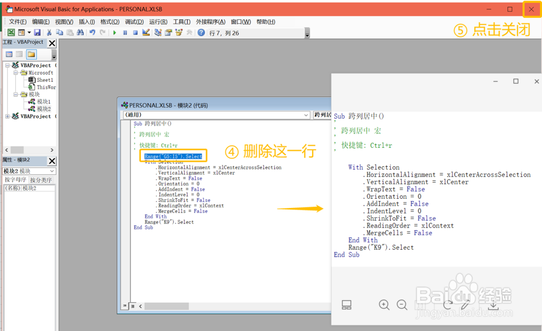The image size is (542, 331).
Task: Click the Insert UserForm toolbar icon
Action: click(22, 33)
